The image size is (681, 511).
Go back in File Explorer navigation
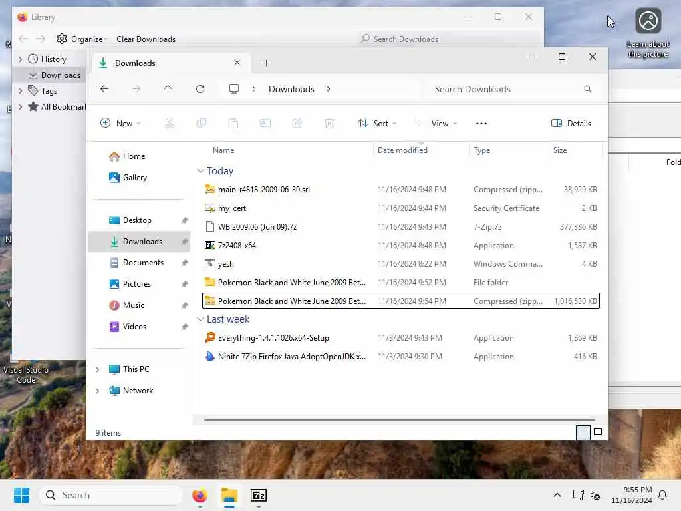[x=104, y=89]
